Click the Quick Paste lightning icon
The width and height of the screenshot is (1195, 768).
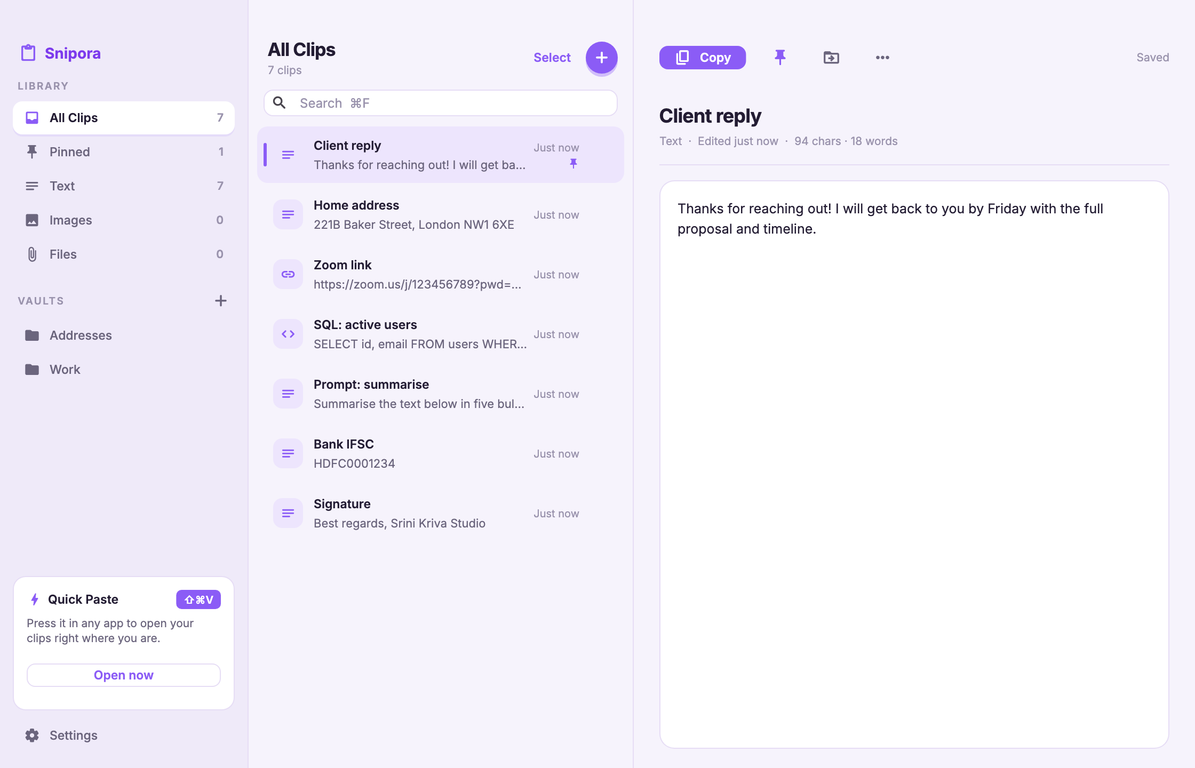coord(35,599)
